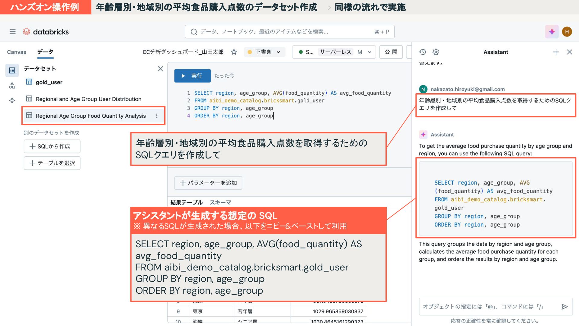This screenshot has width=579, height=326.
Task: Open the sparkle sidebar icon
Action: click(12, 101)
